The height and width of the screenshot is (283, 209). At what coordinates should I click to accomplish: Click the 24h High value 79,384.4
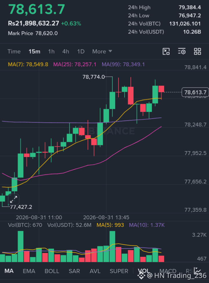[x=190, y=7]
